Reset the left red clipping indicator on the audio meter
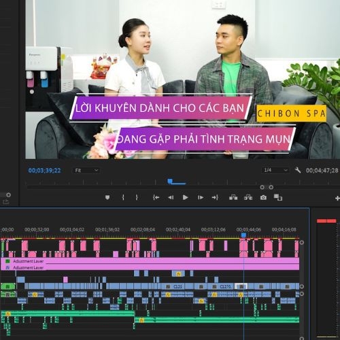 pyautogui.click(x=322, y=221)
